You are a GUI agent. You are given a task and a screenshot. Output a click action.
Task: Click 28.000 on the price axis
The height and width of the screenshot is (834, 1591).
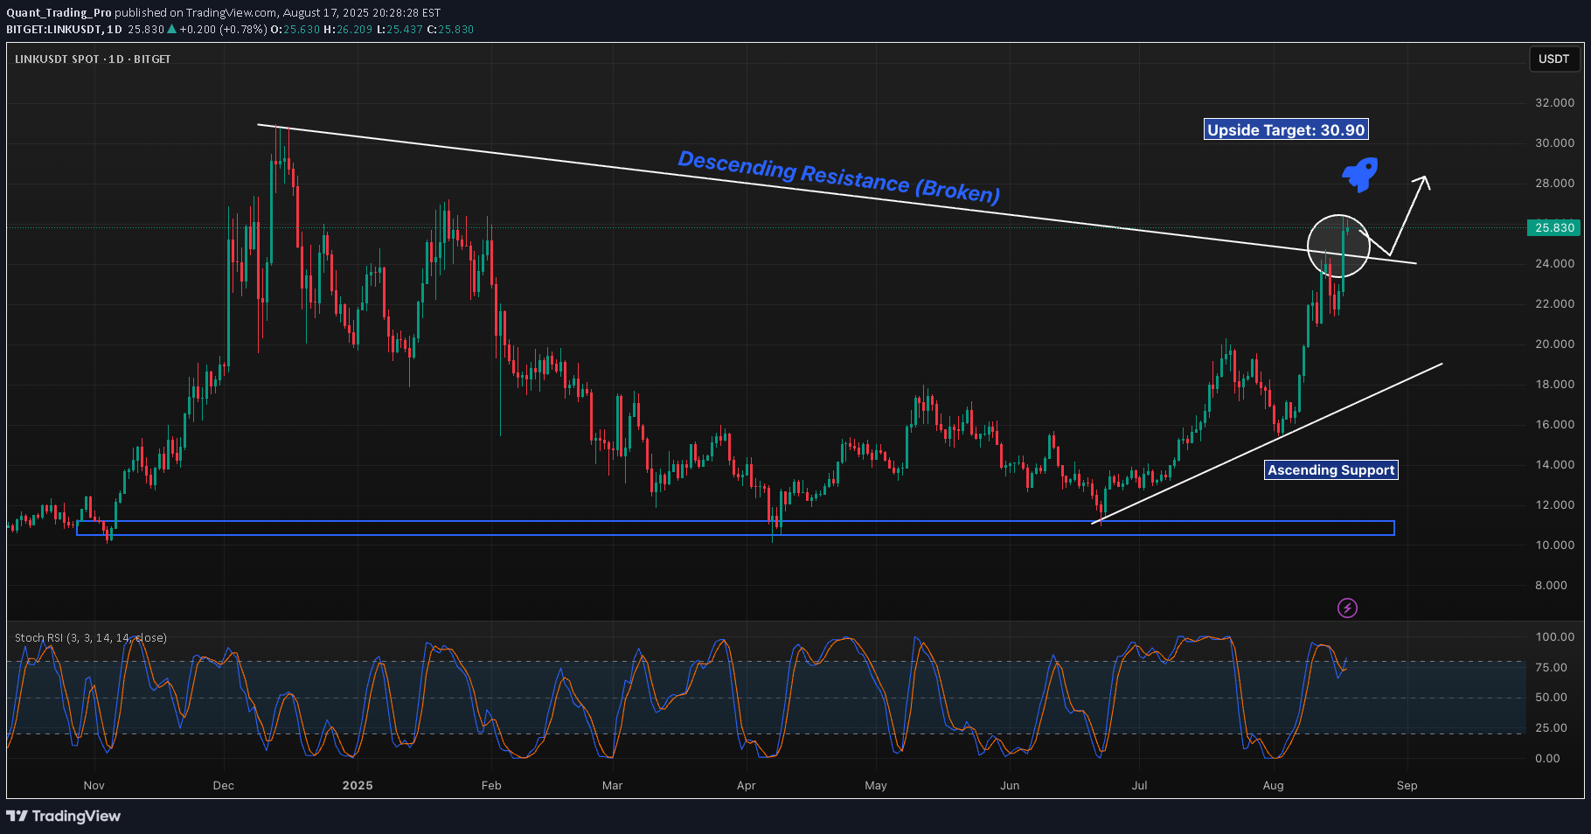pos(1554,183)
